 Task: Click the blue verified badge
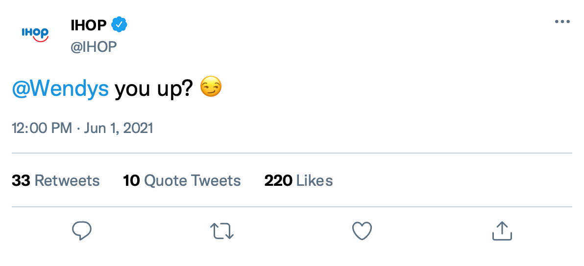[119, 24]
